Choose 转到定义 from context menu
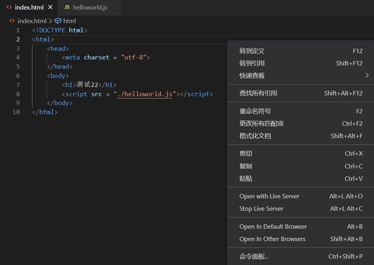 click(301, 51)
